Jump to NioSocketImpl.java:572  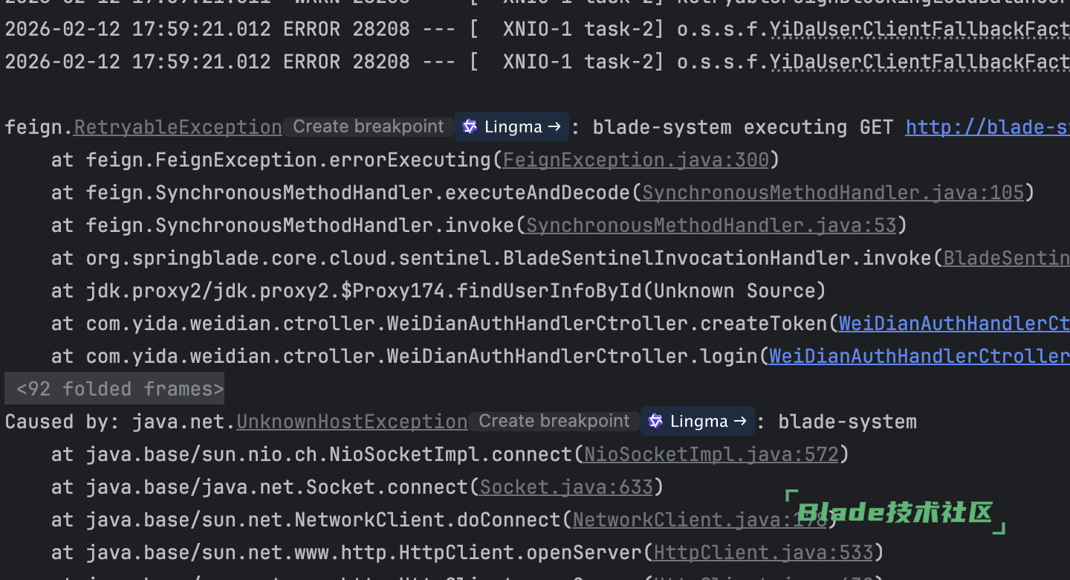[x=711, y=455]
